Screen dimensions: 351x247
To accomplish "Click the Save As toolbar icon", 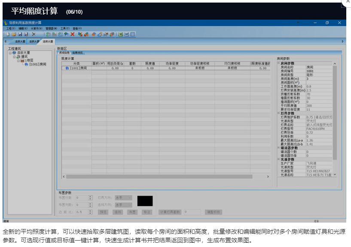I will 26,34.
